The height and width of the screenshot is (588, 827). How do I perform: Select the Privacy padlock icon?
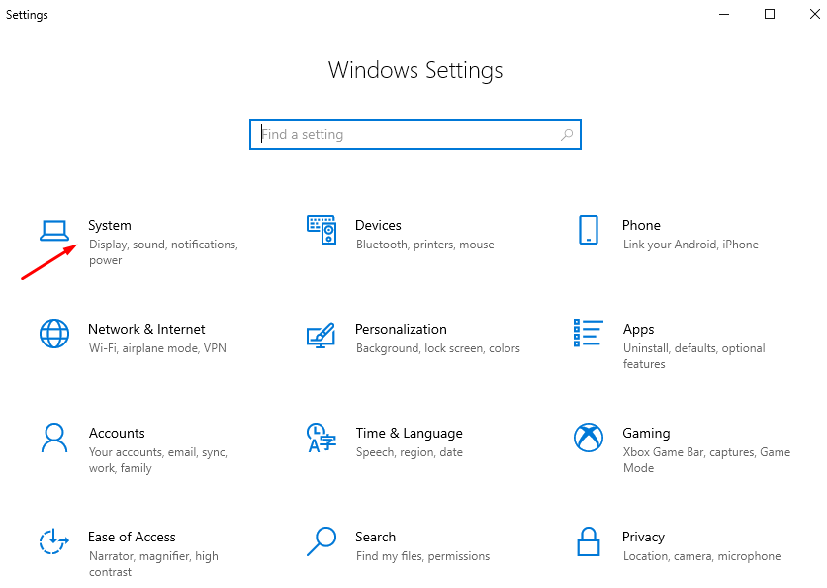tap(589, 541)
